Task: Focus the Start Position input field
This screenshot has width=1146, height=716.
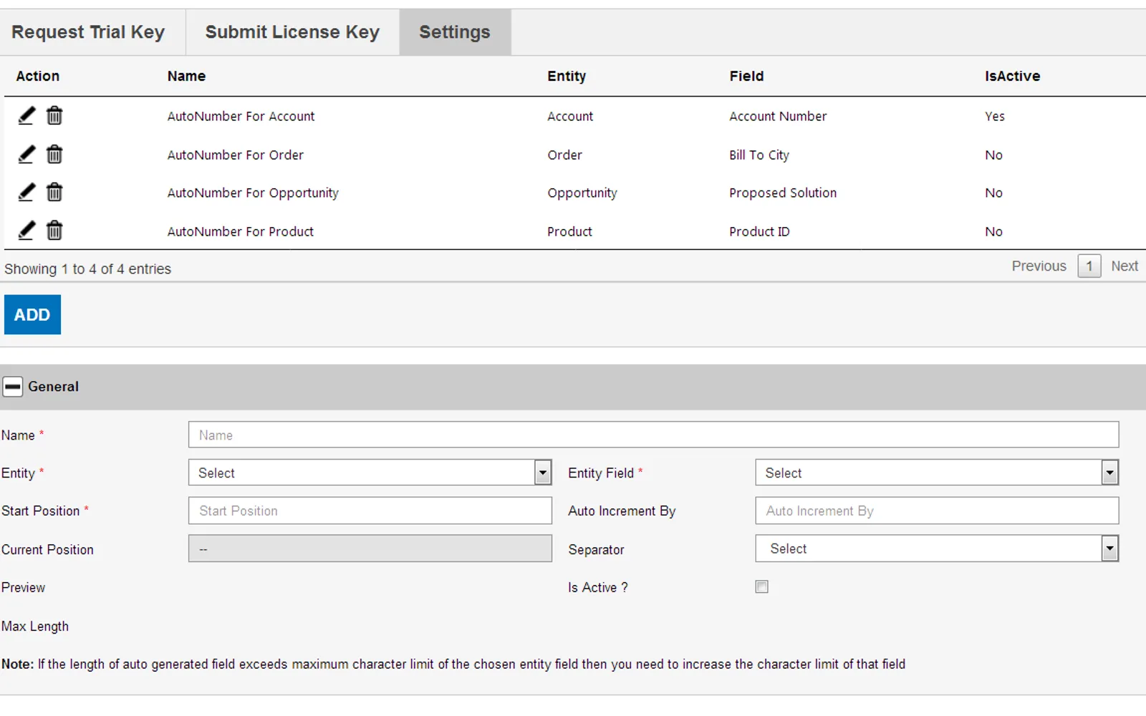Action: point(370,511)
